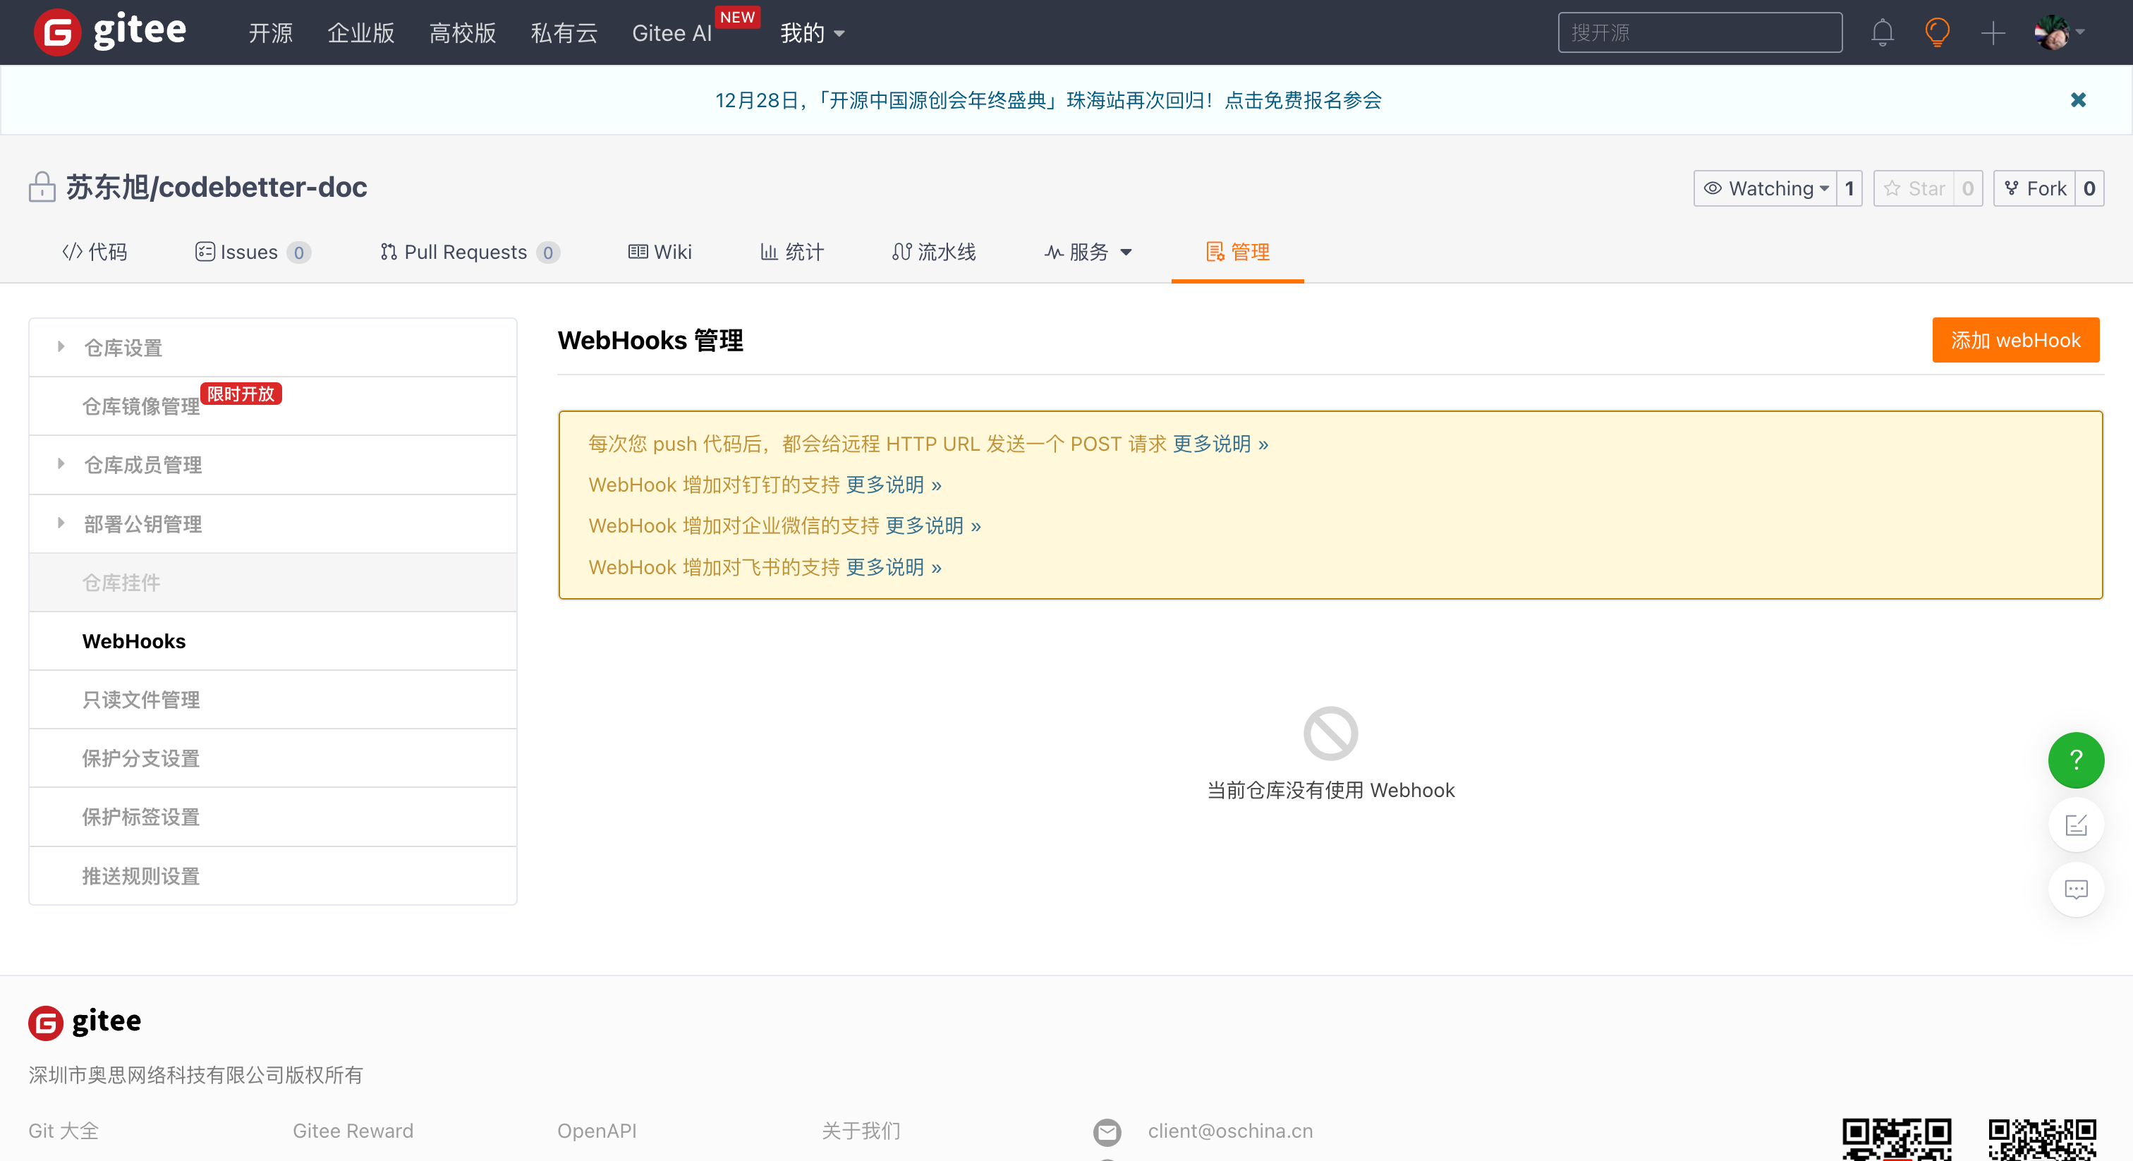Viewport: 2133px width, 1161px height.
Task: Click the Gitee logo in the header
Action: click(x=111, y=32)
